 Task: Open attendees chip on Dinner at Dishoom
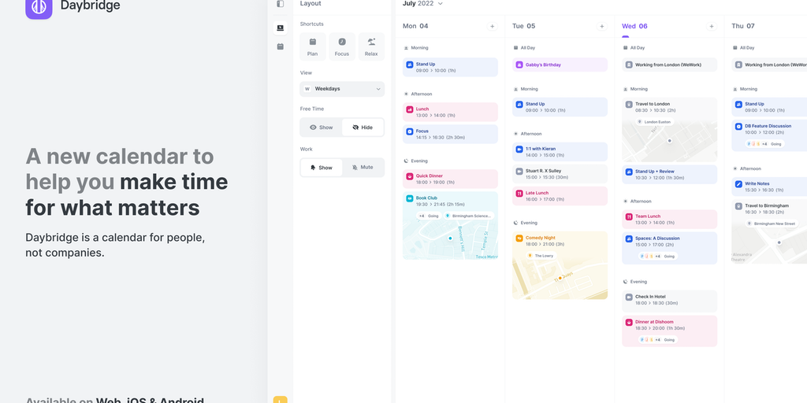click(657, 340)
